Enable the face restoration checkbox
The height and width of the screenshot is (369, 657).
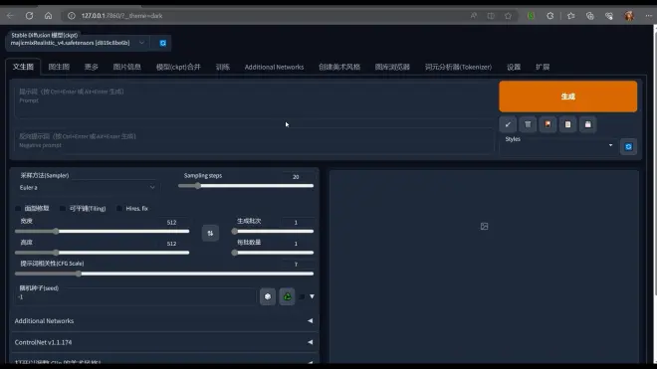point(18,208)
